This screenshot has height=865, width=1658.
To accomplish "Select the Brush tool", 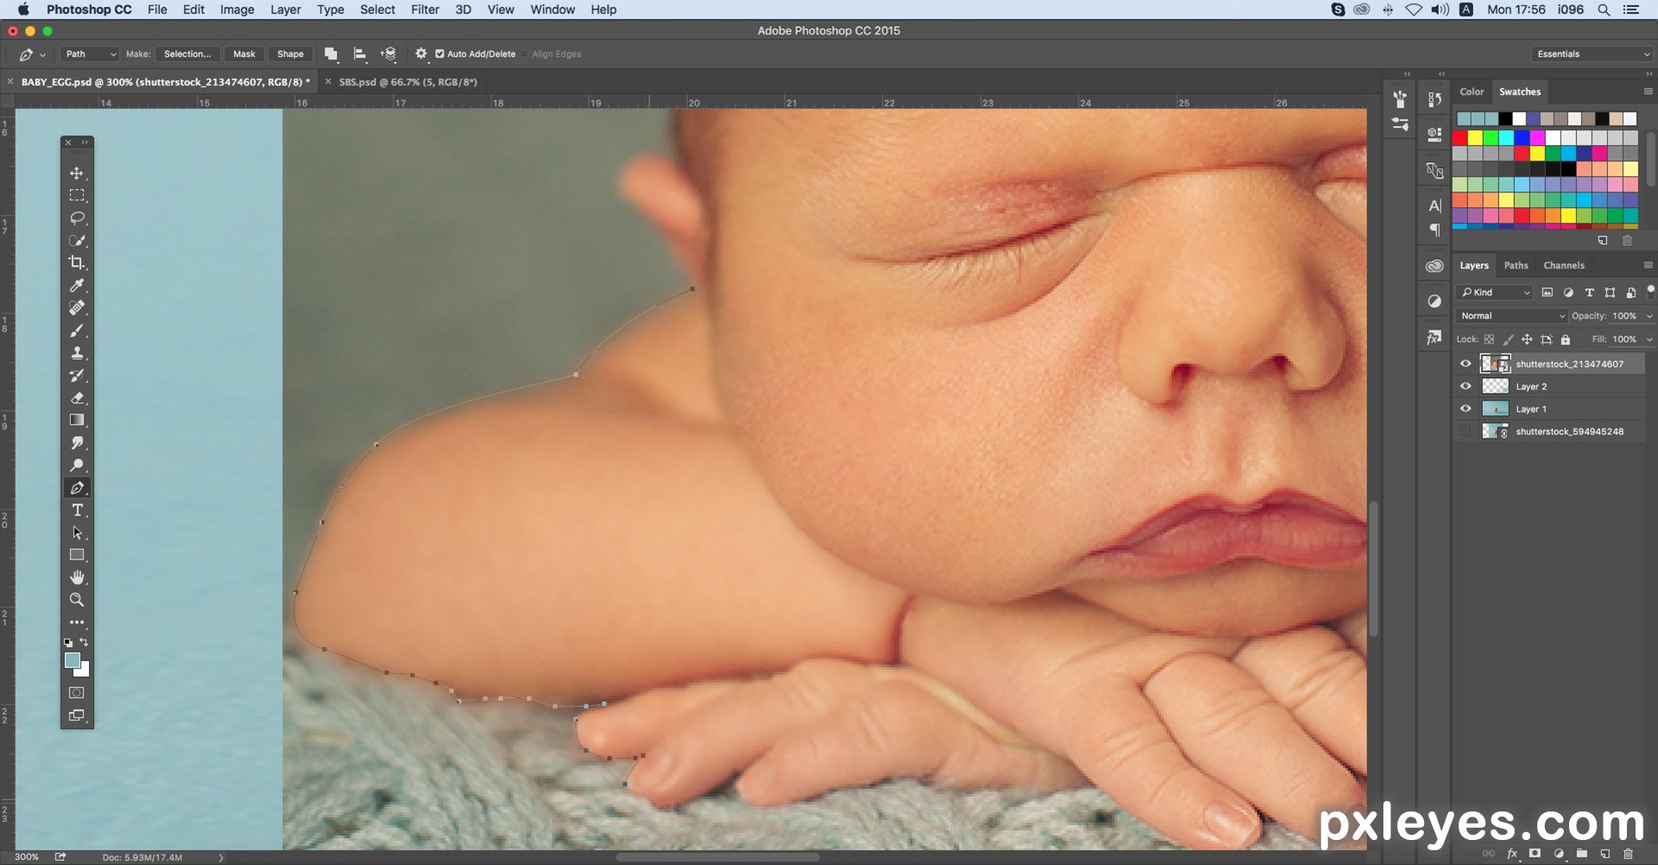I will (x=77, y=330).
